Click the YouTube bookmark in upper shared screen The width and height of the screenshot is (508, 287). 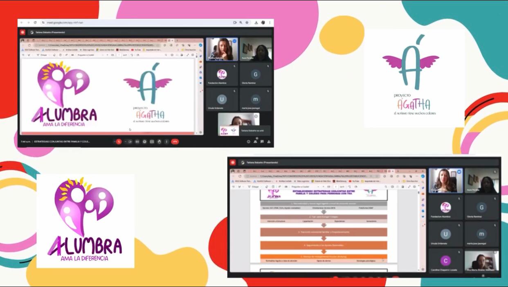coord(136,50)
